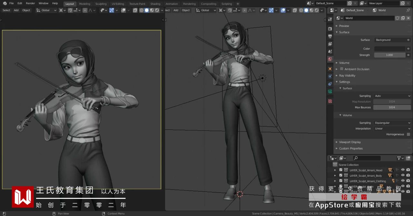The width and height of the screenshot is (413, 216).
Task: Open the Interpolation Linear dropdown
Action: point(392,129)
